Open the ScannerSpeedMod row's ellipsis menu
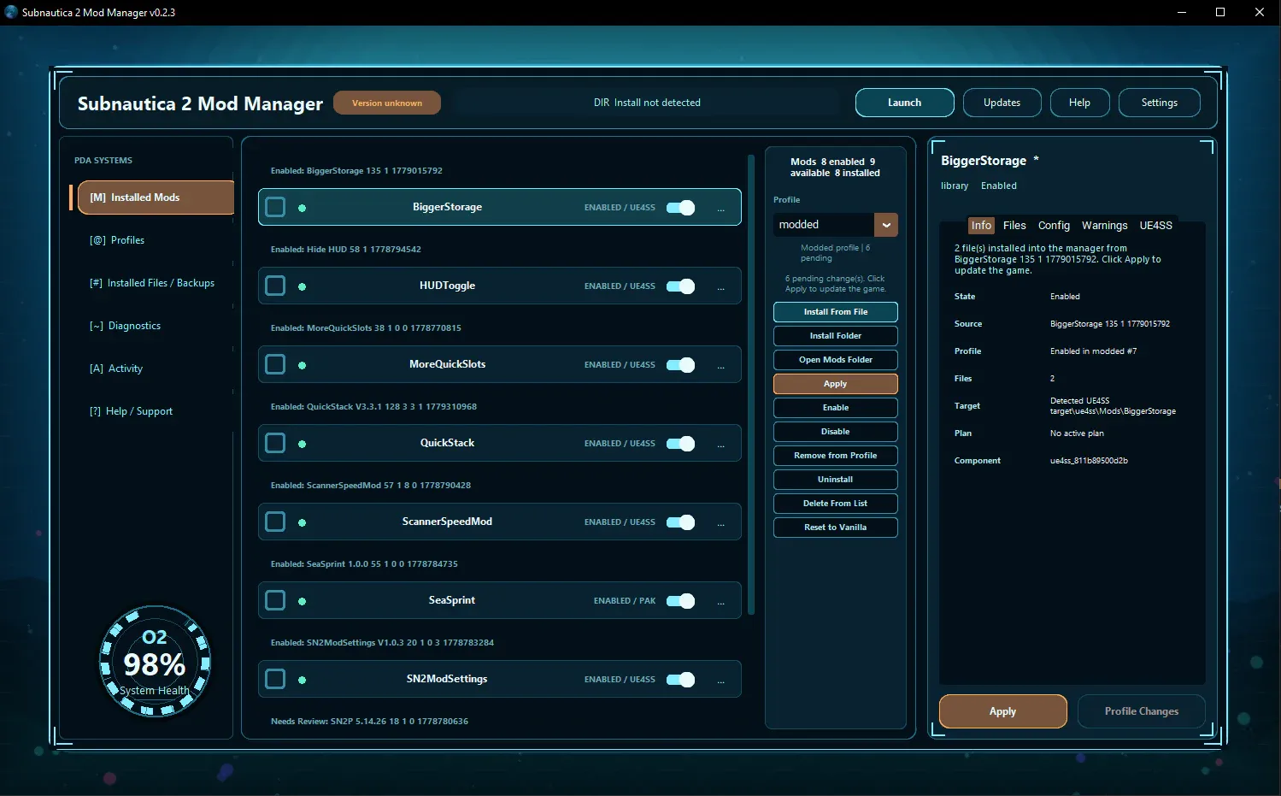Screen dimensions: 1281x796 coord(721,522)
